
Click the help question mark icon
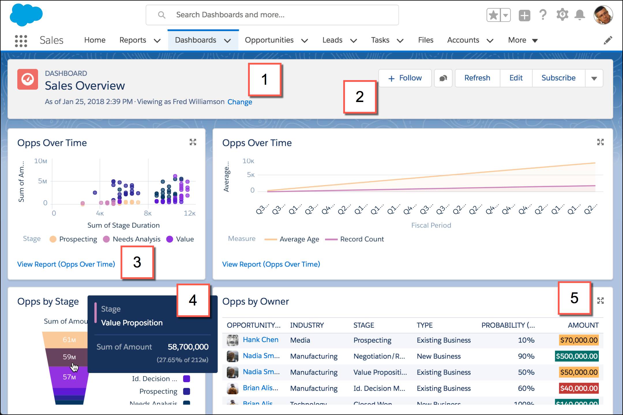[x=541, y=15]
